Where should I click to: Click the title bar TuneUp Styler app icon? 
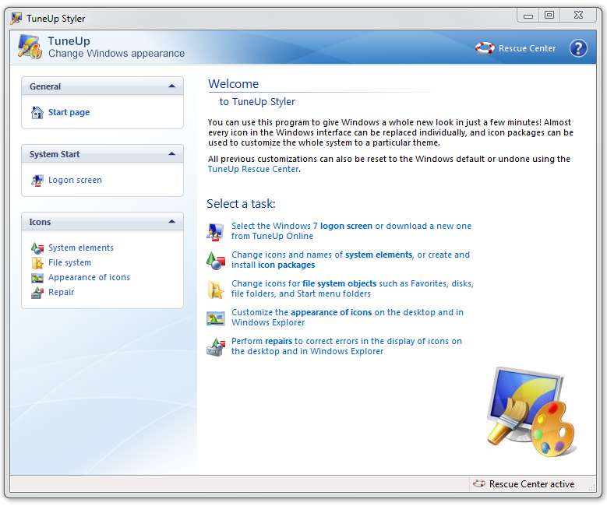point(16,18)
